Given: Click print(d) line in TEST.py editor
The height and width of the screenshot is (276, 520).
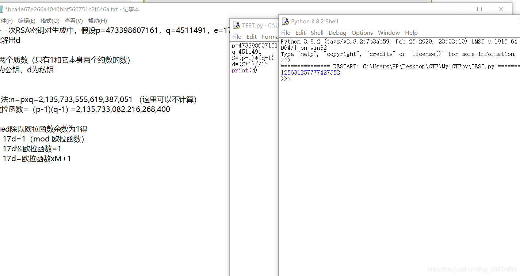Looking at the screenshot, I should pos(244,70).
